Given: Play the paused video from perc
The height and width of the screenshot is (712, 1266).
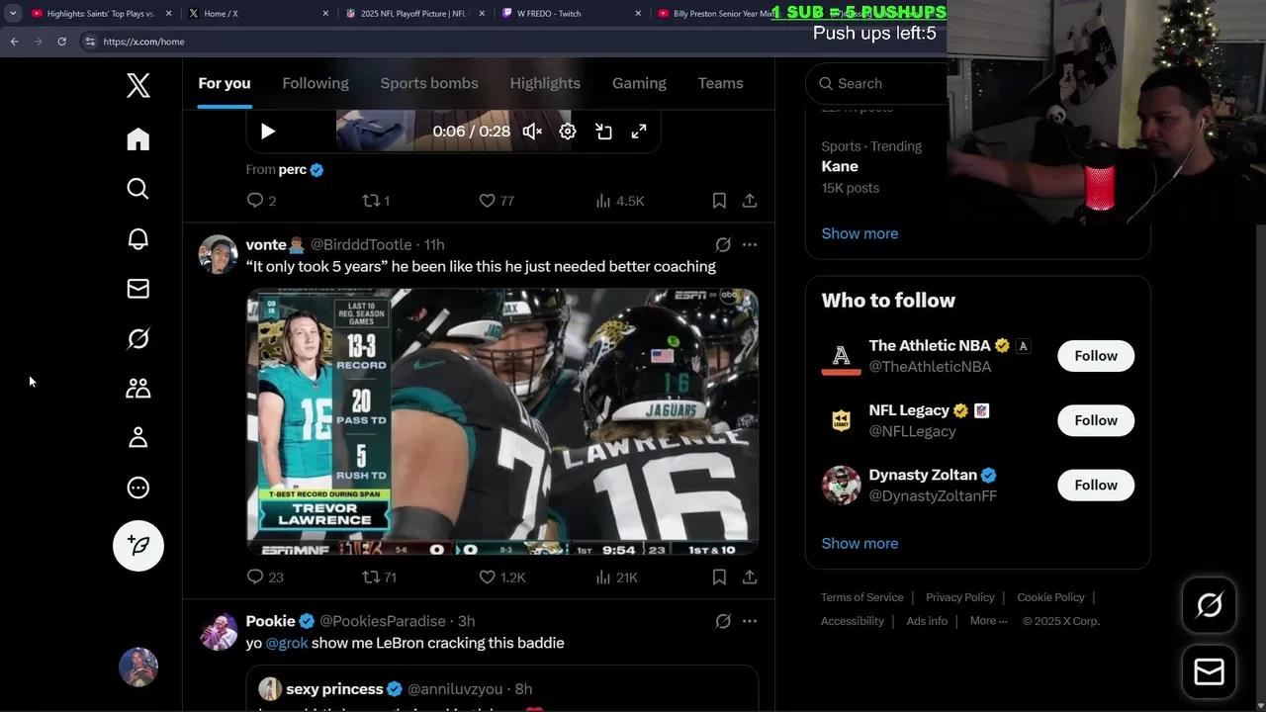Looking at the screenshot, I should pyautogui.click(x=268, y=132).
